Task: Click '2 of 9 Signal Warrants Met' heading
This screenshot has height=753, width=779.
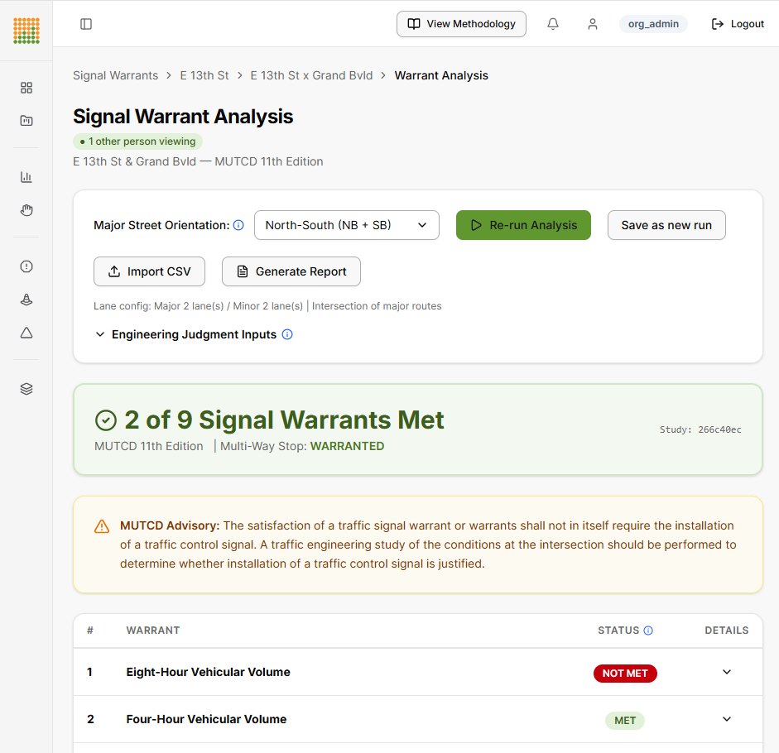Action: point(284,420)
